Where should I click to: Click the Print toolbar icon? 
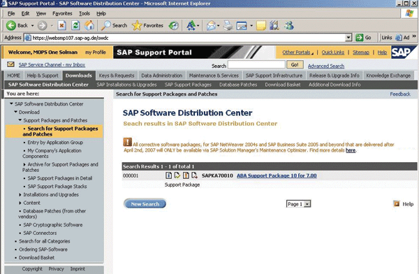point(228,26)
